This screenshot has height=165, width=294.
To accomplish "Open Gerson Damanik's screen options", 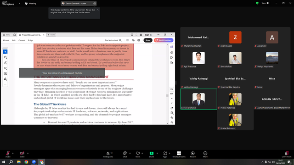I will pyautogui.click(x=95, y=3).
